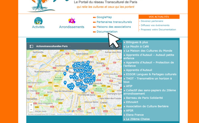Open La Maison des Cultures du Monde
This screenshot has height=123, width=199.
click(149, 51)
